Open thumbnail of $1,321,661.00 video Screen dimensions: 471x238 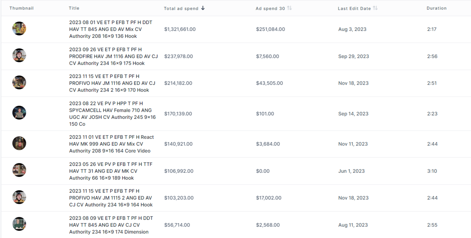tap(19, 28)
